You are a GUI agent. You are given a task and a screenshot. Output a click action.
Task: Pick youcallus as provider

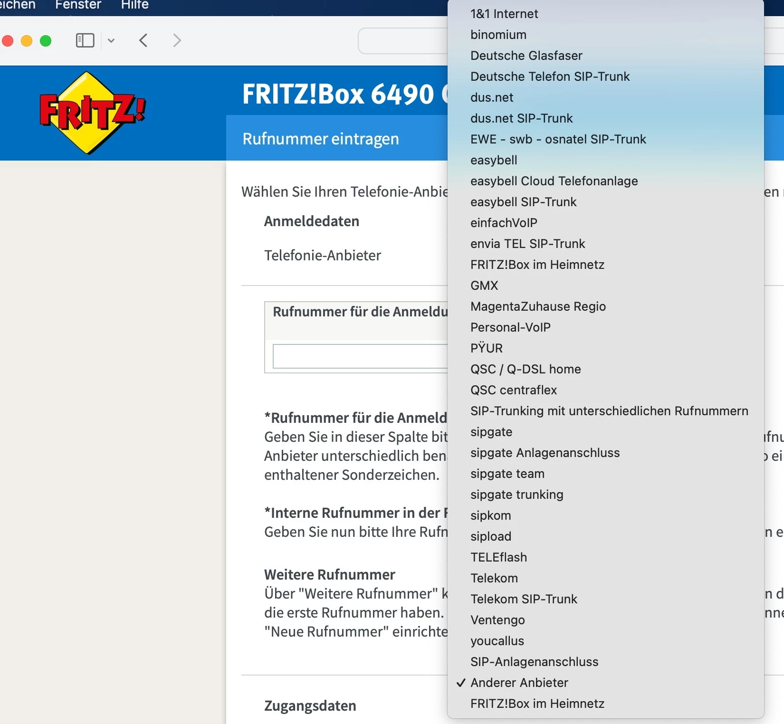pyautogui.click(x=606, y=641)
